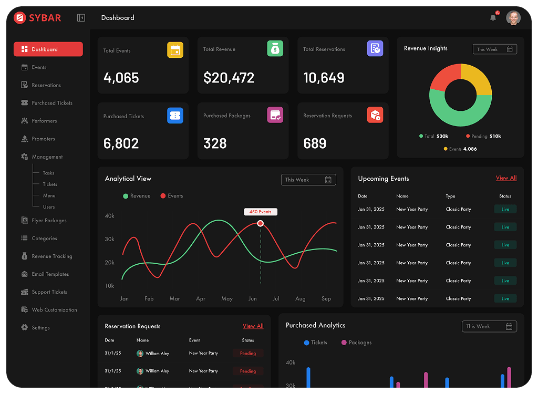Screen dimensions: 538x394
Task: Click View All in Reservation Requests
Action: 253,326
